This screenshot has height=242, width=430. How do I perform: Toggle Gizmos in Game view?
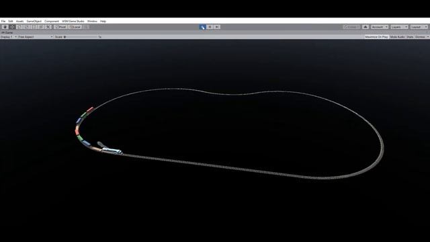pyautogui.click(x=420, y=37)
